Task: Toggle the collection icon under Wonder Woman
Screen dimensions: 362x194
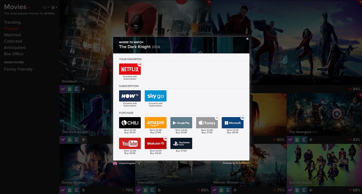Action: click(221, 190)
